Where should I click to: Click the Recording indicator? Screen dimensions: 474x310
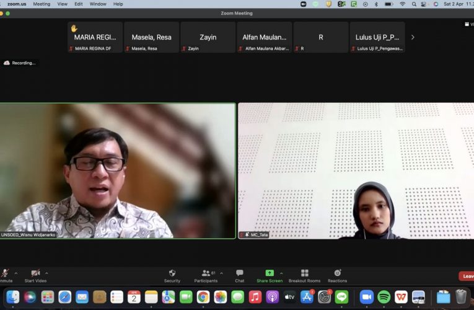pos(20,63)
